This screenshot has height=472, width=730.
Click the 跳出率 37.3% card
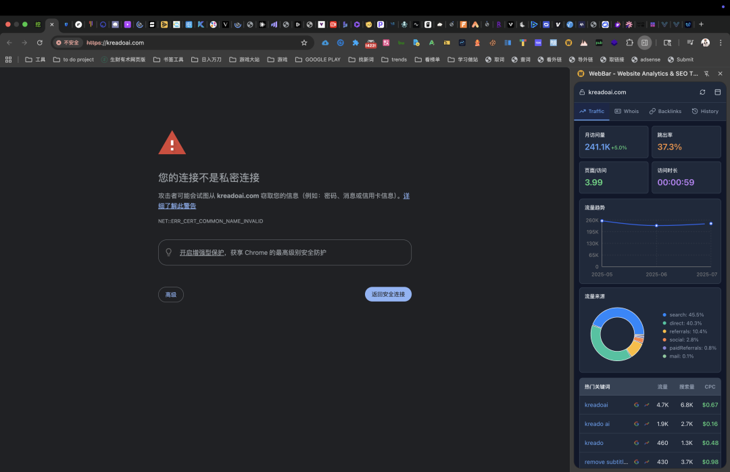click(686, 142)
